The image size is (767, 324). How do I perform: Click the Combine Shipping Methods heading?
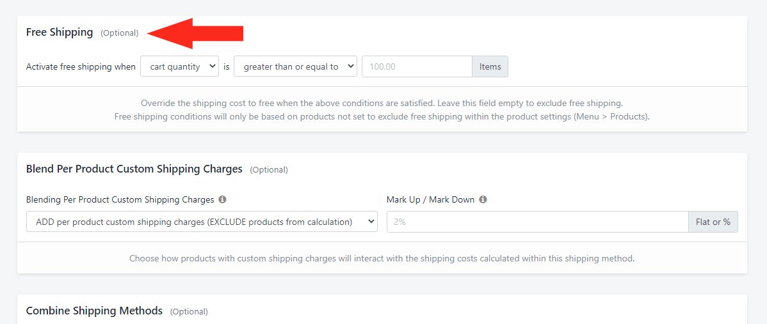point(94,311)
